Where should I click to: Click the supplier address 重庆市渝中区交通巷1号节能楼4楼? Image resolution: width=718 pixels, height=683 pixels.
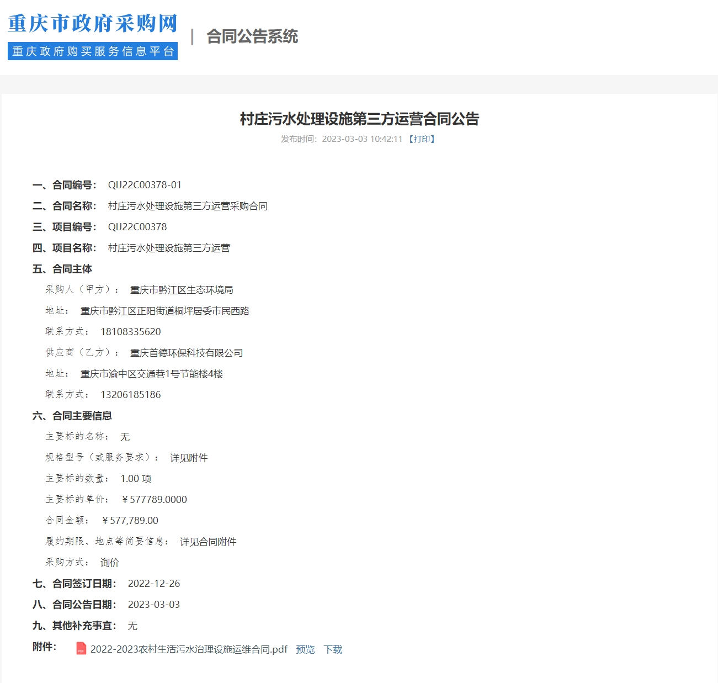(152, 374)
